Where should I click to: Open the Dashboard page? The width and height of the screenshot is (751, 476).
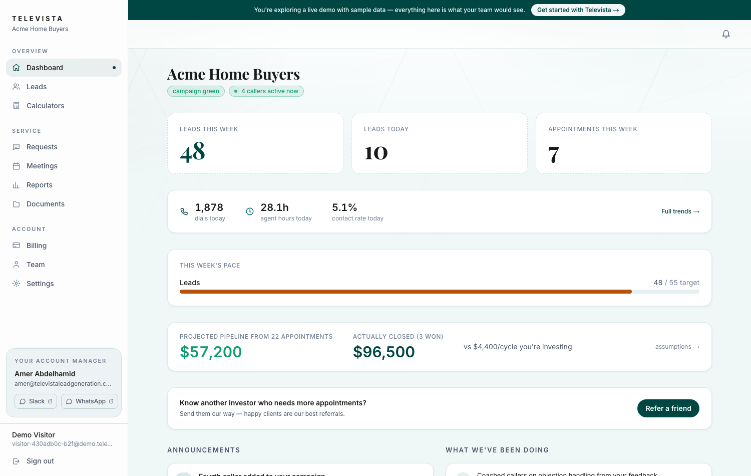click(x=64, y=68)
